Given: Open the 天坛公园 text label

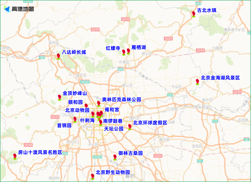Looking at the screenshot, I should tap(113, 129).
